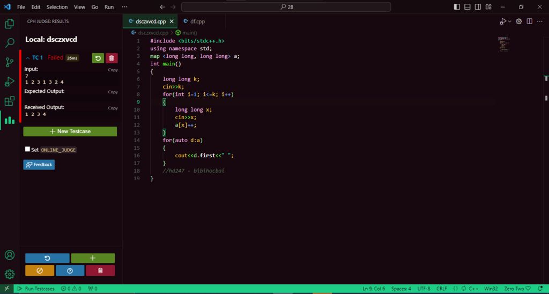Viewport: 549px width, 294px height.
Task: Go back with the navigation arrow
Action: point(162,7)
